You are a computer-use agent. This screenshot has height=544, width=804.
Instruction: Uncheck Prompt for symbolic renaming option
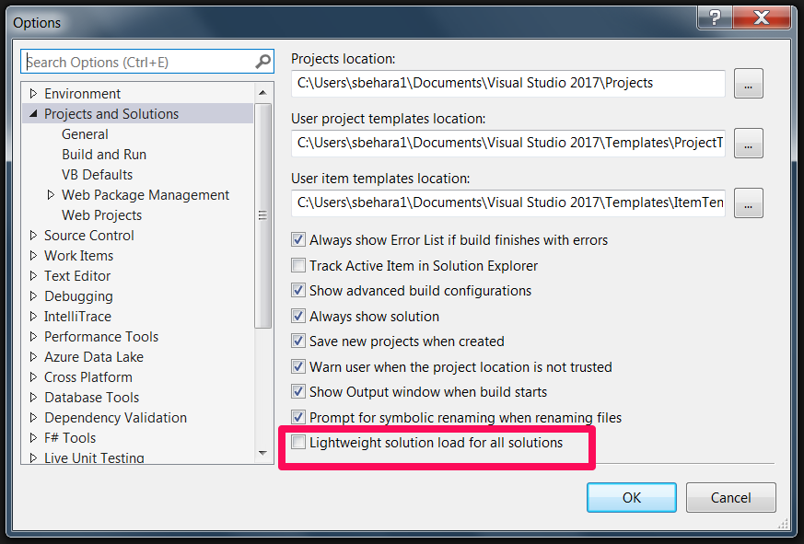pyautogui.click(x=298, y=417)
